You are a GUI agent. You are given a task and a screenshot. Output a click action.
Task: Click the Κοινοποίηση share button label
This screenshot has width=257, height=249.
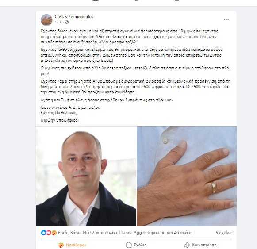[x=204, y=245]
